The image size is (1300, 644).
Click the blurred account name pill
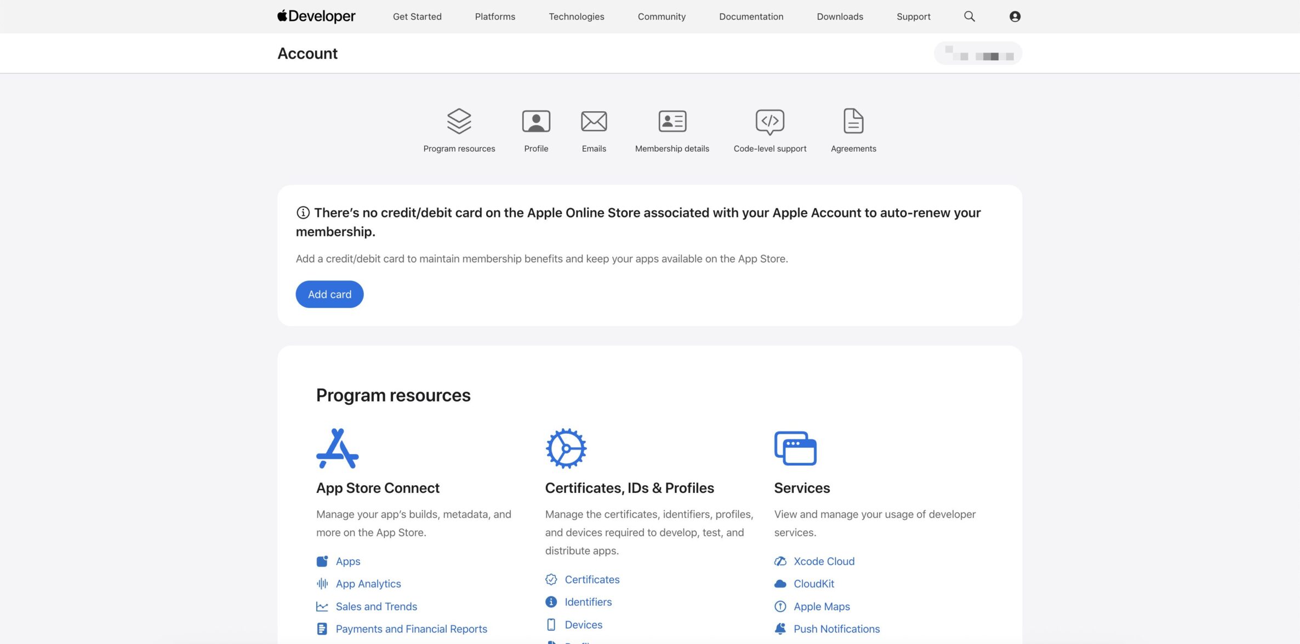pos(978,53)
